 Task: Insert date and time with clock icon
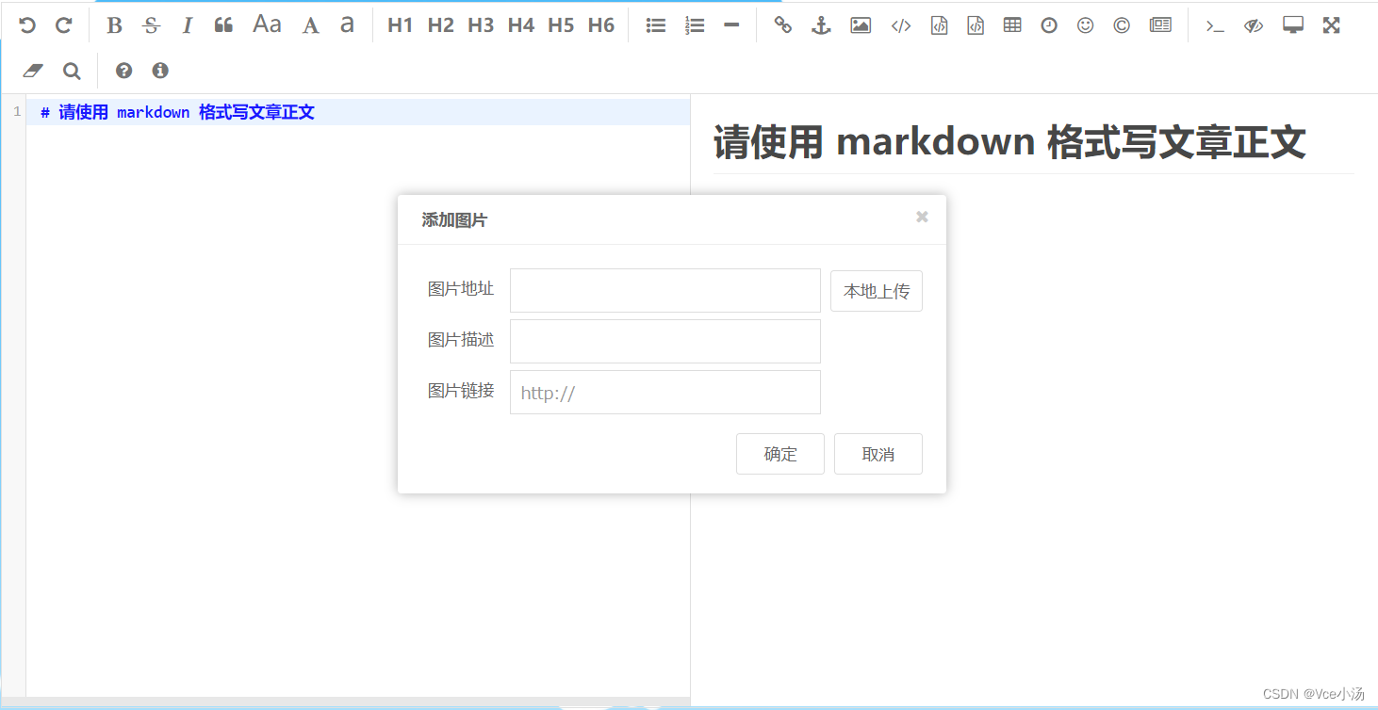tap(1049, 25)
